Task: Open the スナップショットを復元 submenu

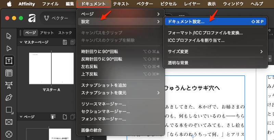Action: pos(120,93)
